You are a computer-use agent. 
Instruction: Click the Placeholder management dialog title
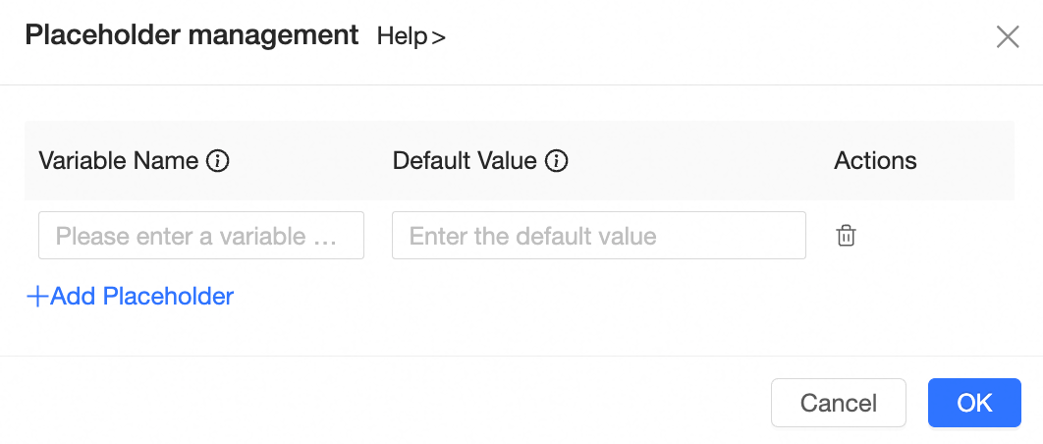192,36
